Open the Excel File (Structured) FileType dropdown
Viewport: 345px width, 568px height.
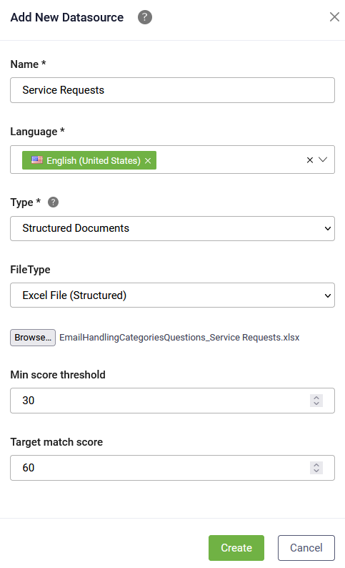(173, 295)
